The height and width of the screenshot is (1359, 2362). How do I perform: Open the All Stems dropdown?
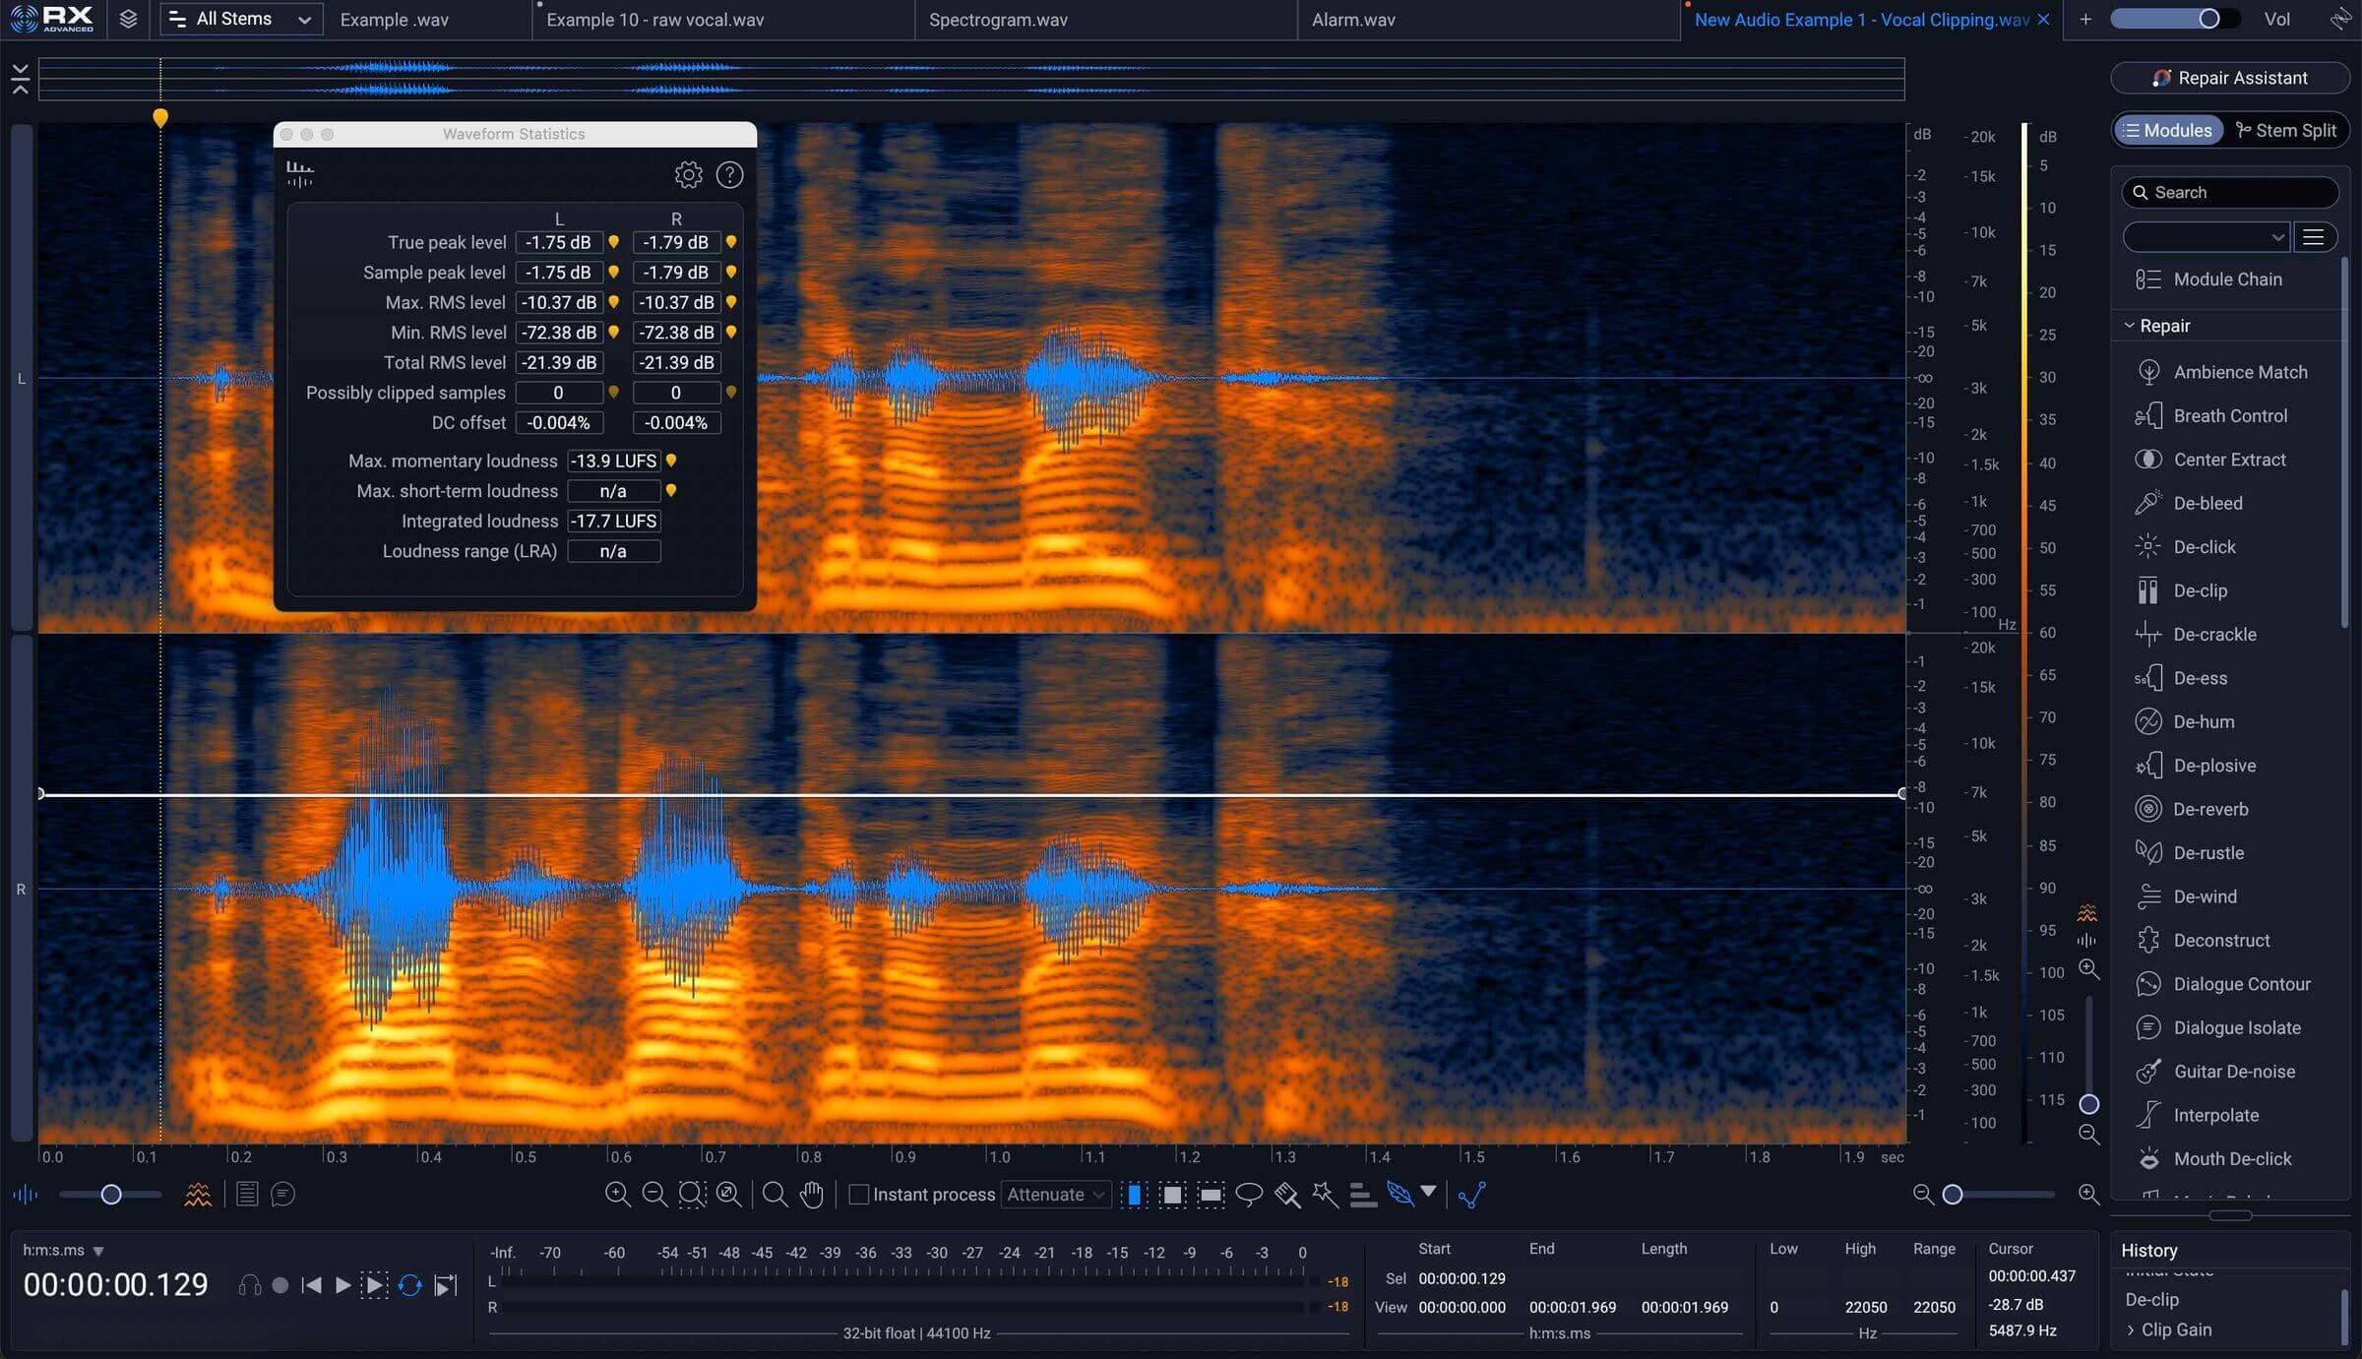coord(241,19)
